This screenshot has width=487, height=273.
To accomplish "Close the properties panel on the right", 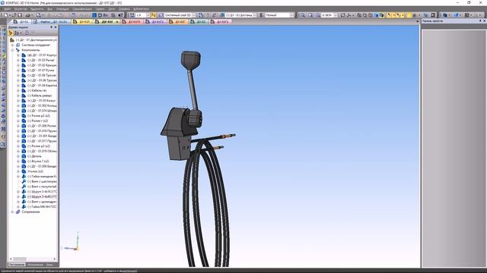I will [x=484, y=21].
